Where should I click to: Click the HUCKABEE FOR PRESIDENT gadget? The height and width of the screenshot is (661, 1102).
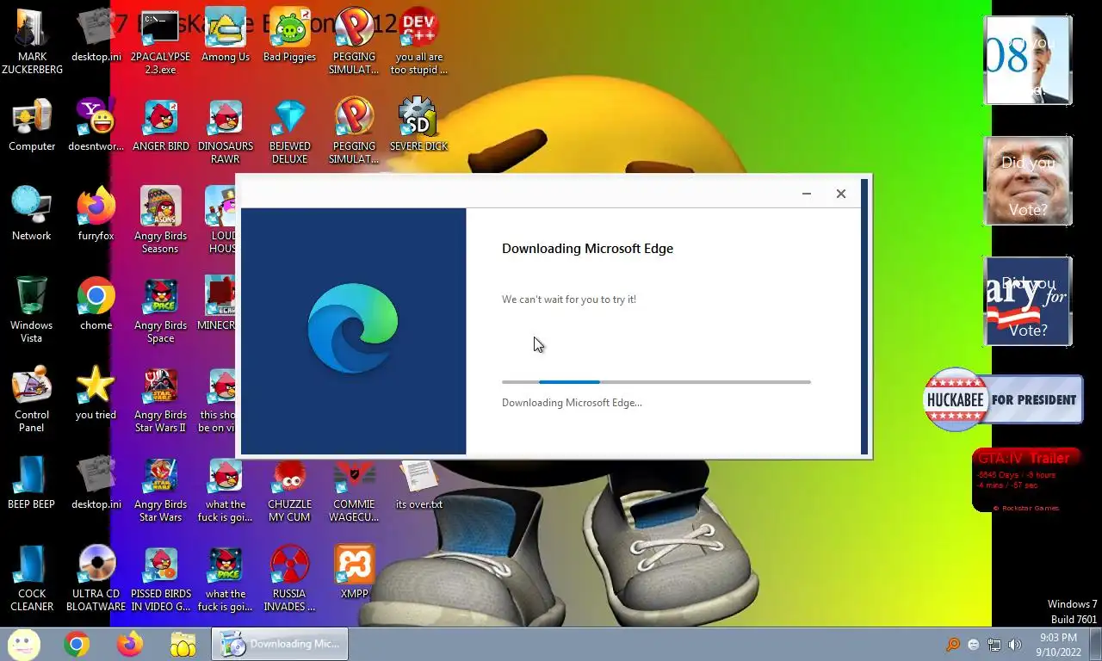coord(1003,399)
